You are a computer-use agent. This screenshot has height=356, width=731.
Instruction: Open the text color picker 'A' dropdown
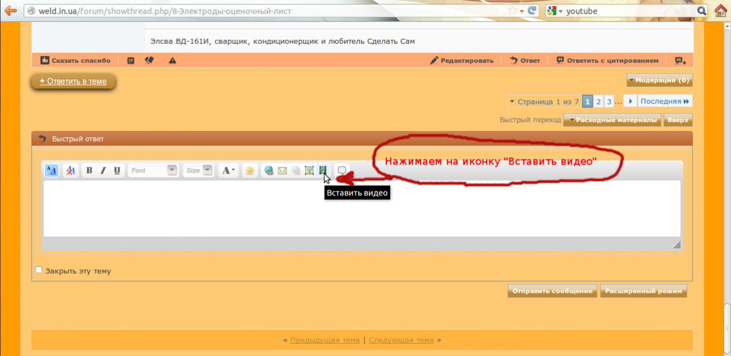(x=228, y=170)
